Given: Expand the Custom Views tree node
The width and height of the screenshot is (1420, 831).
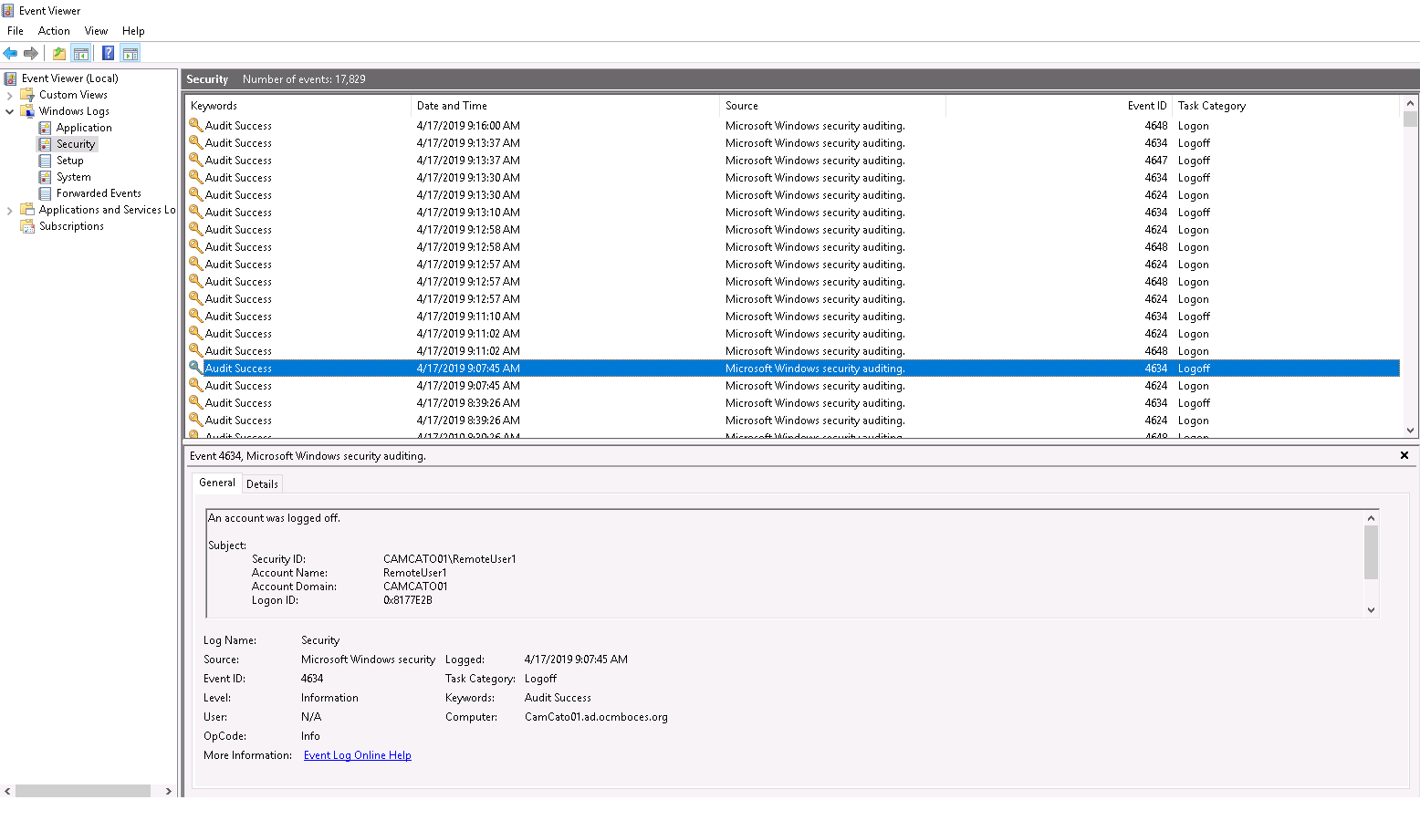Looking at the screenshot, I should [x=10, y=95].
